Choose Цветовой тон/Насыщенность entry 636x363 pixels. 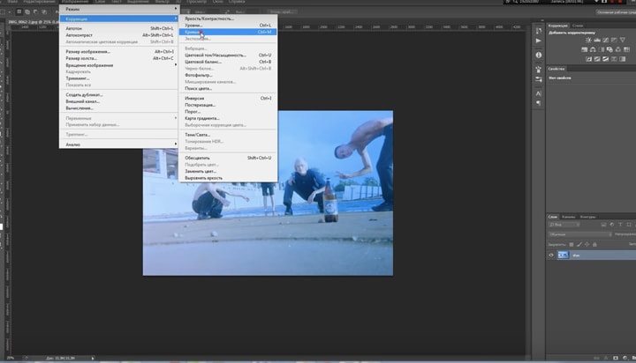point(228,55)
